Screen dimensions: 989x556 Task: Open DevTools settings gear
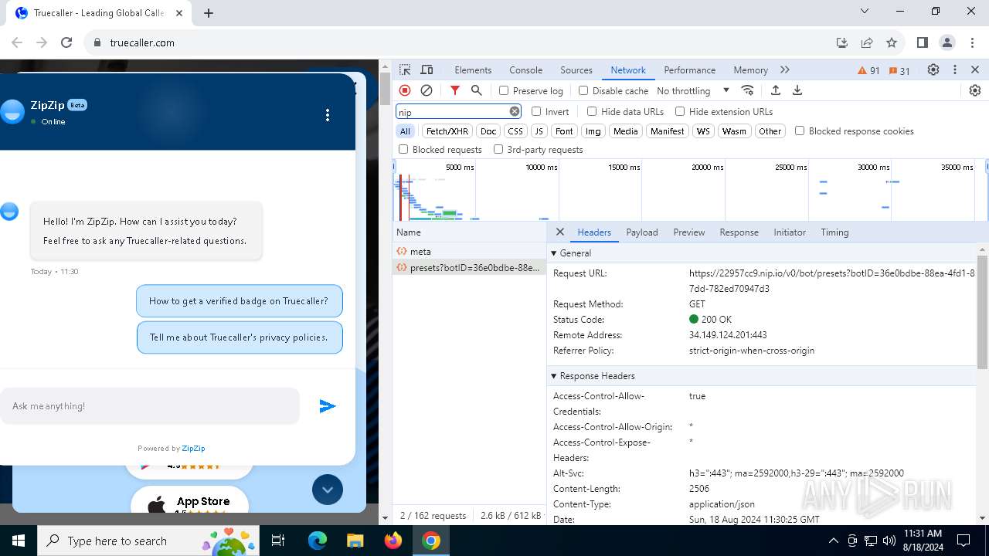[x=933, y=69]
